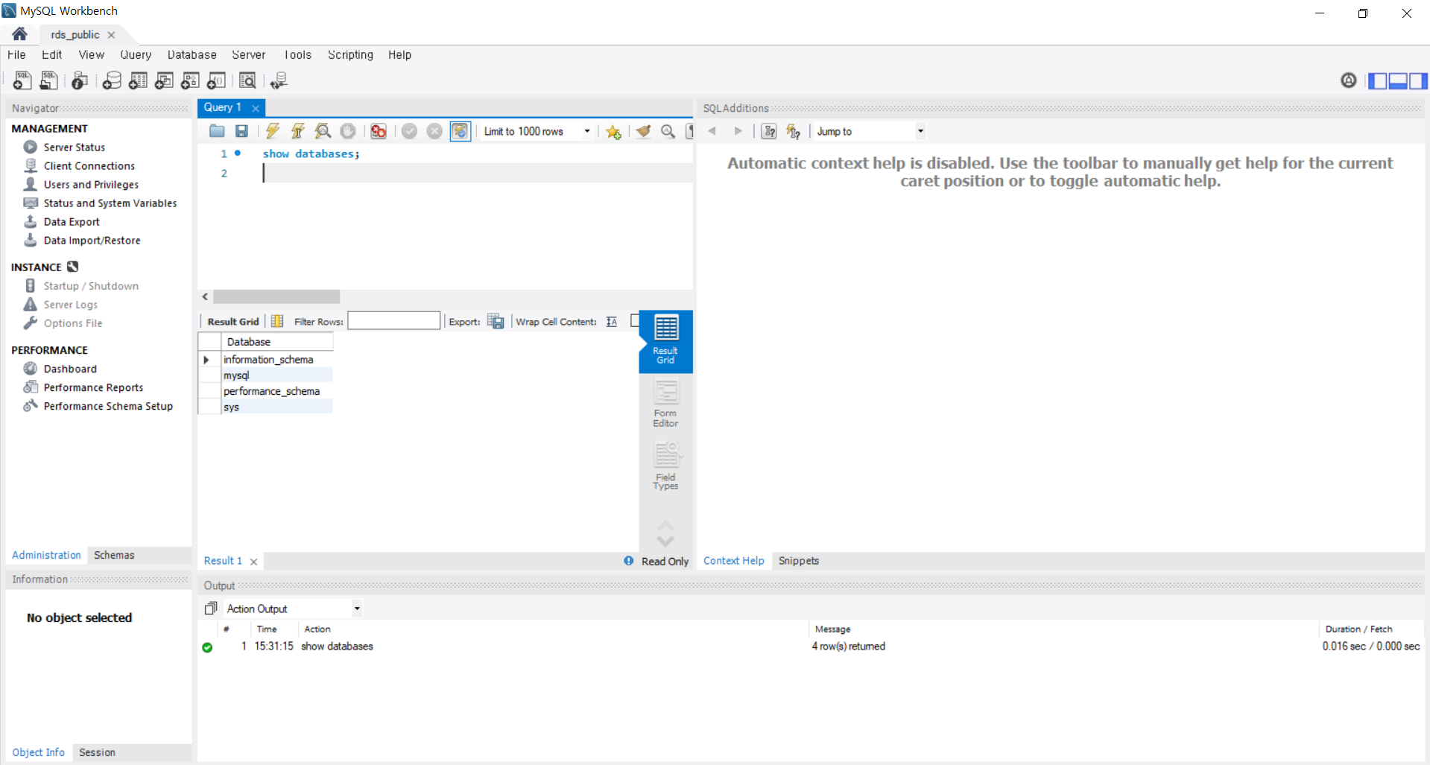
Task: Run EXPLAIN on the current statement
Action: [x=323, y=131]
